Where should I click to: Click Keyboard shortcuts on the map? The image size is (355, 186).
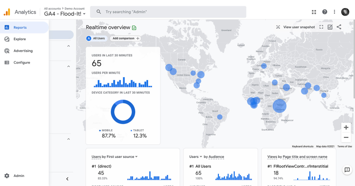coord(303,146)
